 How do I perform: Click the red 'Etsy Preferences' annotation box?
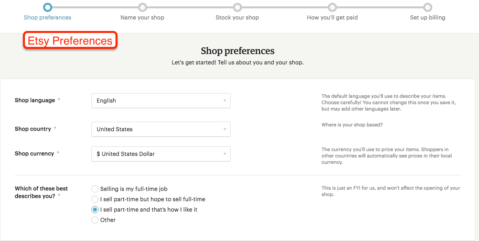(70, 41)
